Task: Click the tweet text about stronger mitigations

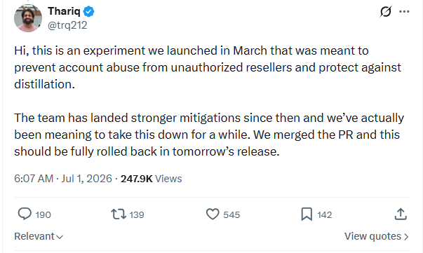Action: (x=209, y=135)
